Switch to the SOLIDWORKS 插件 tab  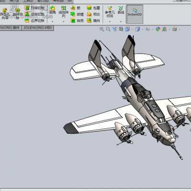click(11, 28)
